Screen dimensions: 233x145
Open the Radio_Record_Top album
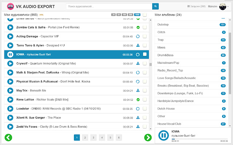191,70
